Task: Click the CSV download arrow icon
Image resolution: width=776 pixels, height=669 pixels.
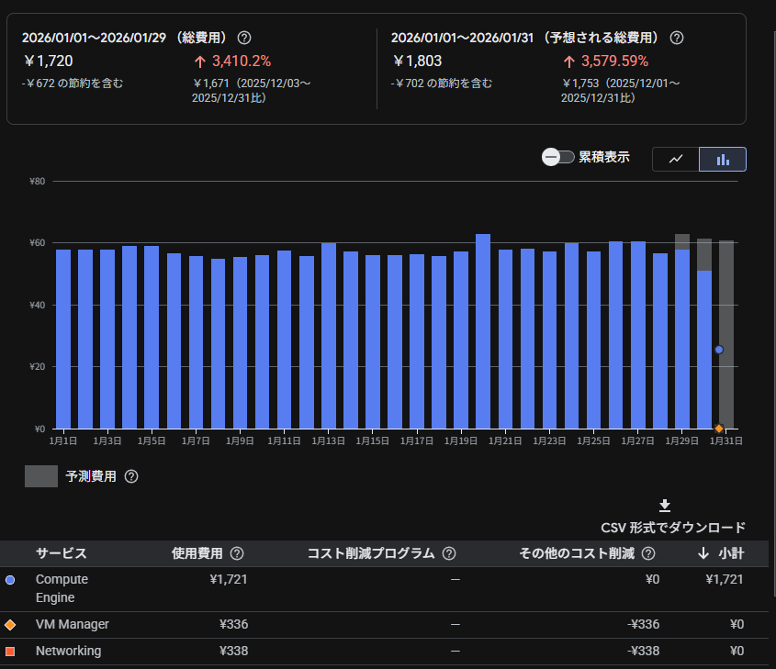Action: (665, 506)
